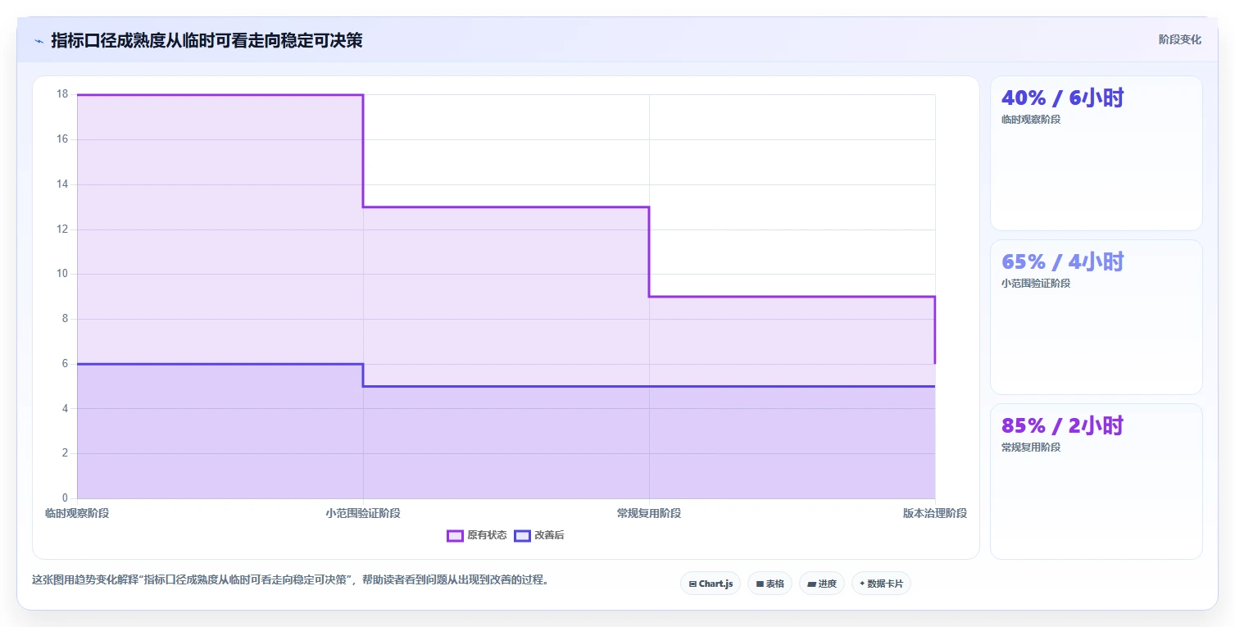Viewport: 1235px width, 627px height.
Task: Click the header trend icon beside the title
Action: tap(39, 41)
